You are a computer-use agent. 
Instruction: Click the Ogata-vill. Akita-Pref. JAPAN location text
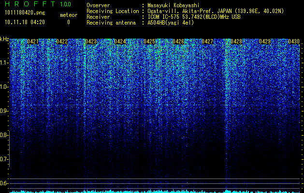click(x=216, y=11)
